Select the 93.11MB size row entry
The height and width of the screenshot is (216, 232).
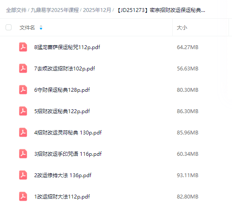(x=188, y=175)
